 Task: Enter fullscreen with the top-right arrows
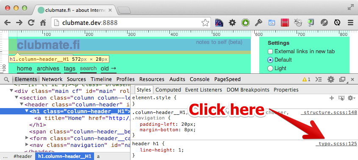point(350,7)
